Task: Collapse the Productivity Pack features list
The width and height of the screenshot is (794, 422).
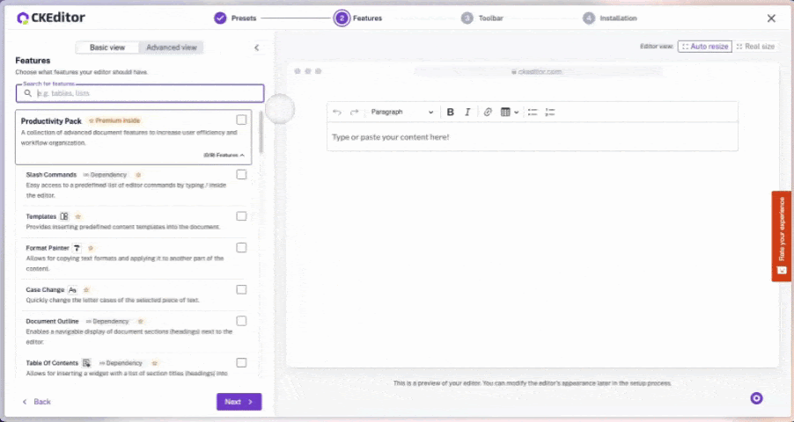Action: (224, 155)
